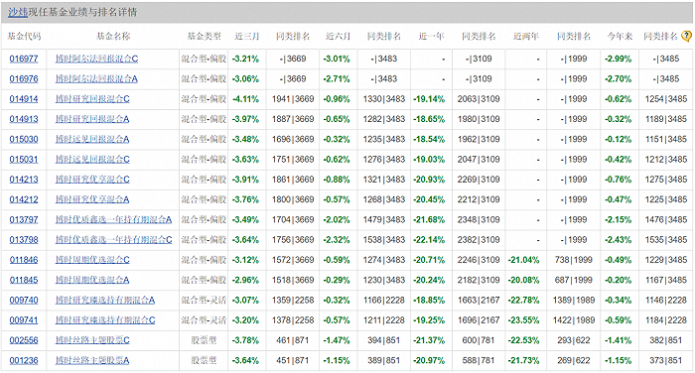The width and height of the screenshot is (695, 373).
Task: Click the 基金类型 column header
Action: (204, 37)
